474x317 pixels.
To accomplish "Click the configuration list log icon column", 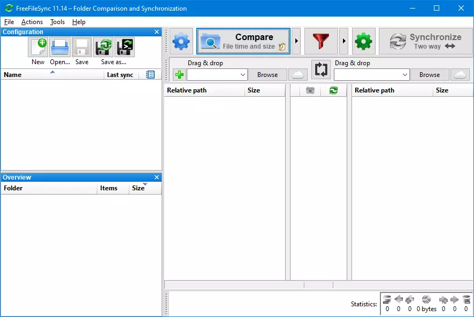I will coord(150,75).
